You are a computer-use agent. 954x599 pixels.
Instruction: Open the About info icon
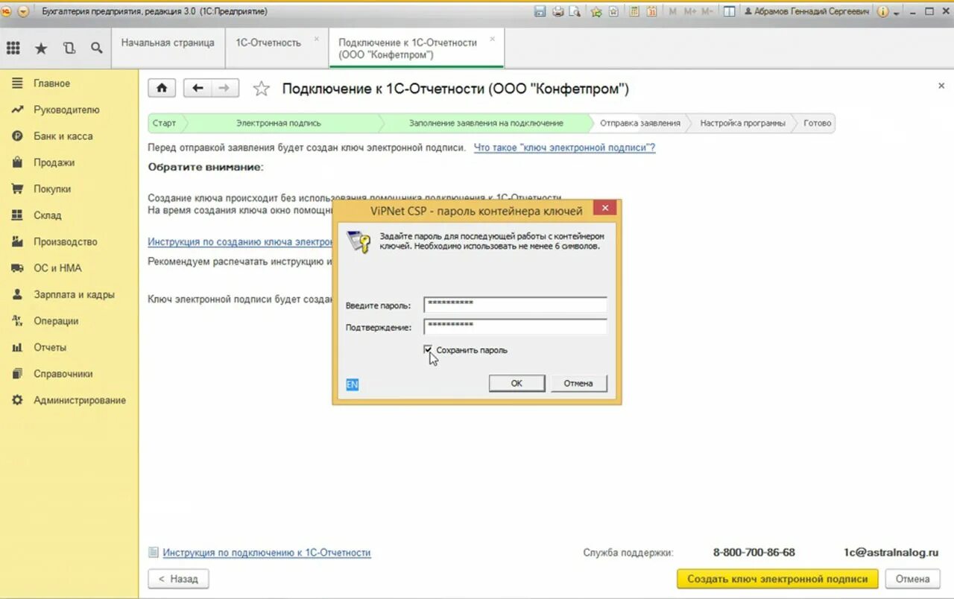pos(883,11)
